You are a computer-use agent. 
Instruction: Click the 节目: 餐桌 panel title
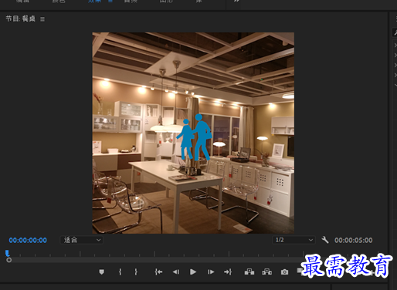point(21,19)
